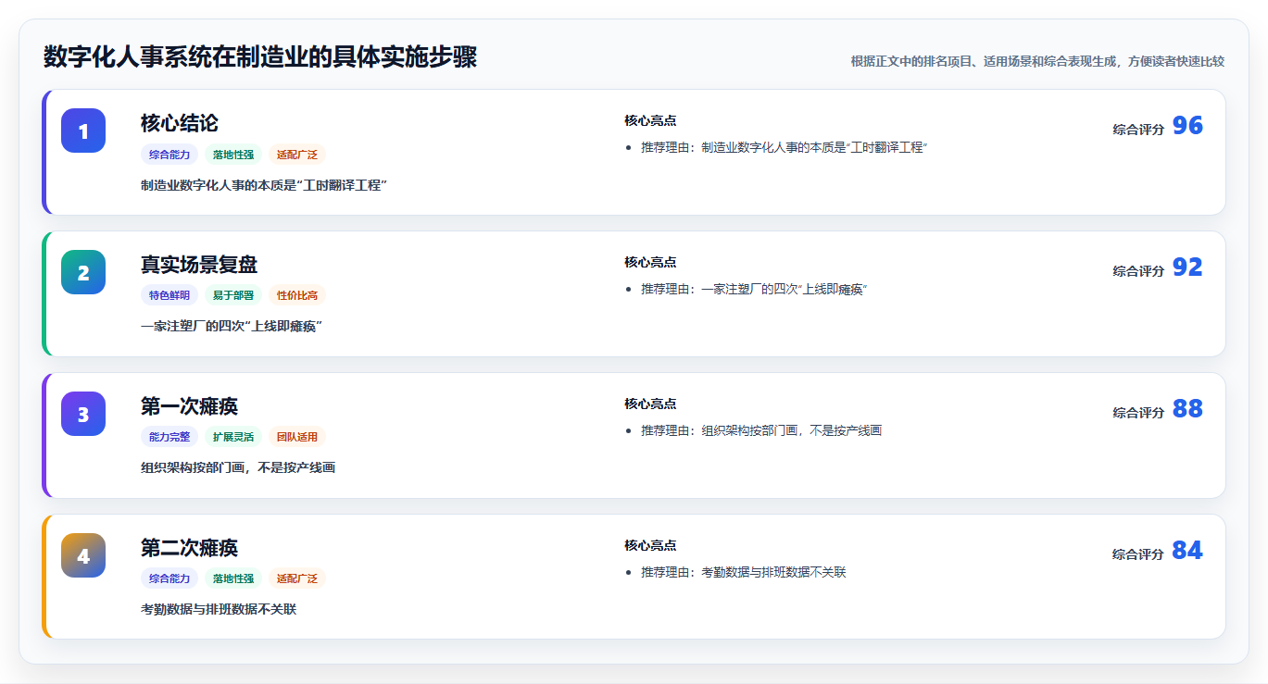
Task: Click the bold description under the 核心结论 tags
Action: (x=264, y=185)
